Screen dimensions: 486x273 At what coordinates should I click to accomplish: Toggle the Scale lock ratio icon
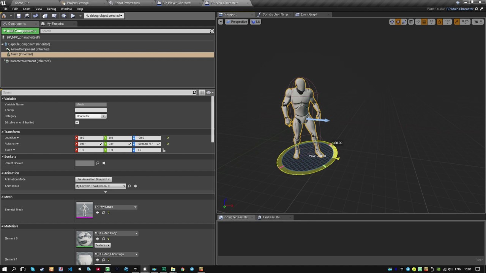(x=164, y=150)
